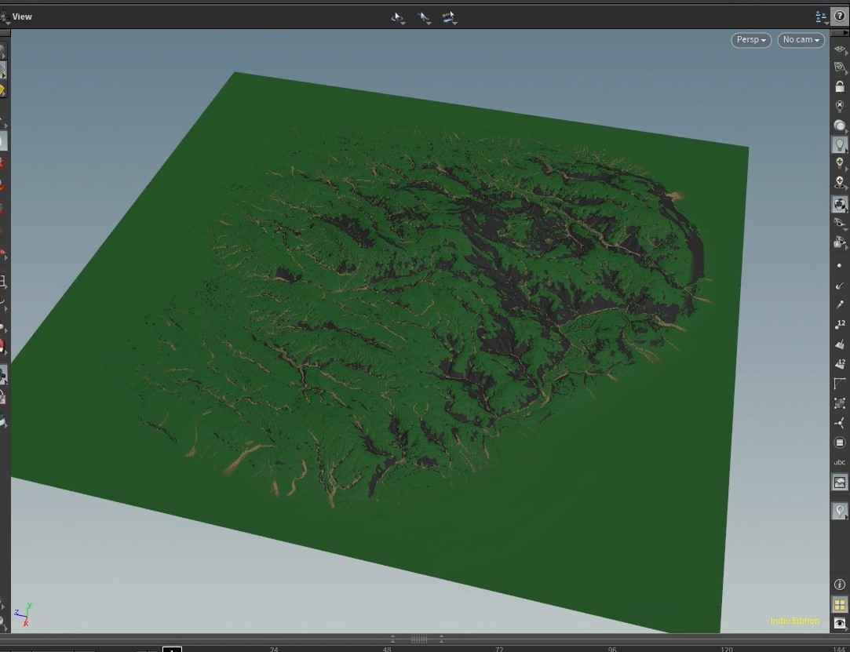
Task: Open help with the question mark button
Action: (840, 16)
